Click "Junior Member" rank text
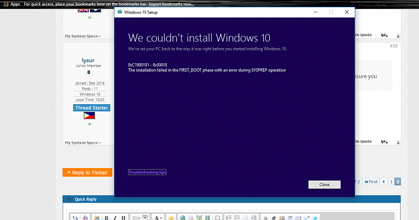The width and height of the screenshot is (419, 220). (88, 66)
